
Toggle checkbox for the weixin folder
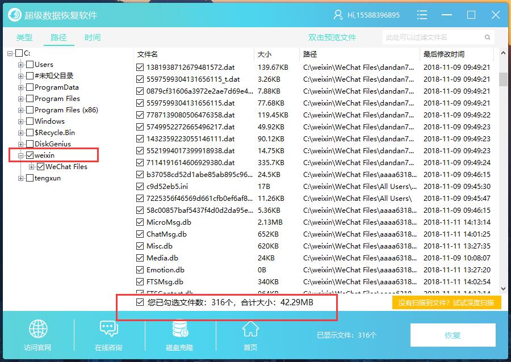(30, 155)
